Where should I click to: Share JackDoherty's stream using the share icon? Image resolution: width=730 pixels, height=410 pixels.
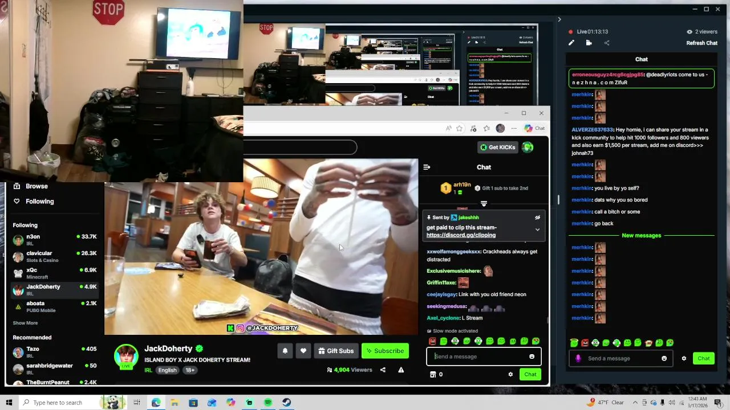pyautogui.click(x=383, y=370)
